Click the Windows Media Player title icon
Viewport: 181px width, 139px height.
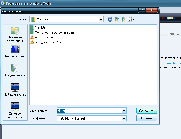coord(3,3)
